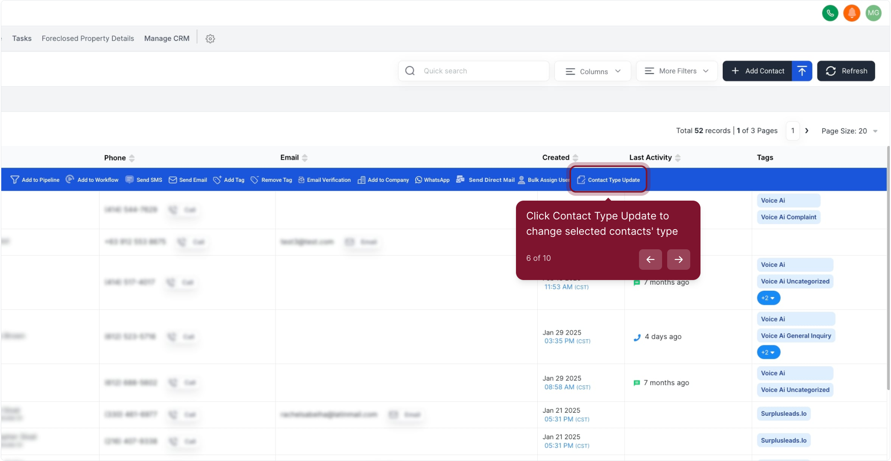Open the Manage CRM tab
This screenshot has width=891, height=461.
click(x=167, y=38)
